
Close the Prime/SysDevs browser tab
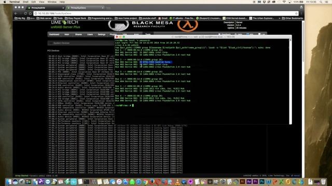click(x=103, y=8)
